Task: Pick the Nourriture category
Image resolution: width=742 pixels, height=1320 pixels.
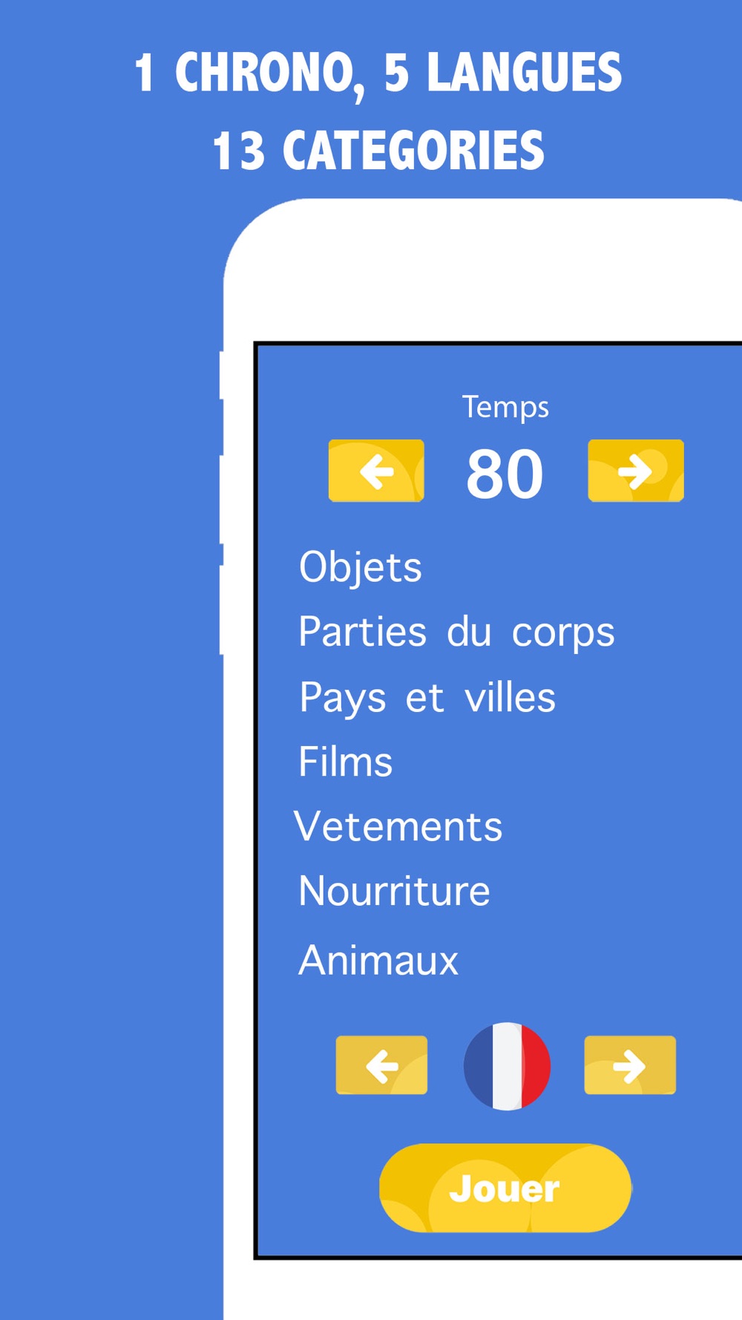Action: pos(394,892)
